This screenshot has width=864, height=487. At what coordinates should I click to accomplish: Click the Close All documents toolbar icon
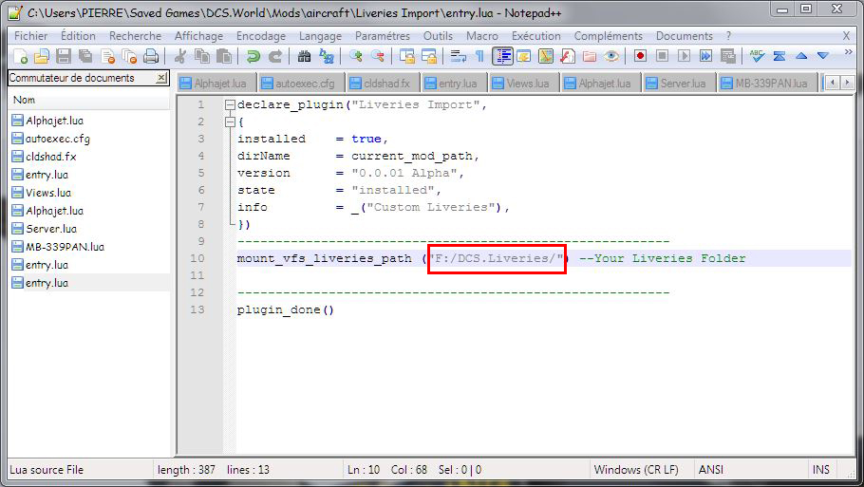(129, 56)
